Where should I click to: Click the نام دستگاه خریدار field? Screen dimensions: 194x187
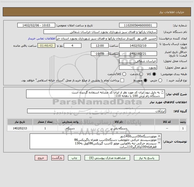tap(100, 32)
